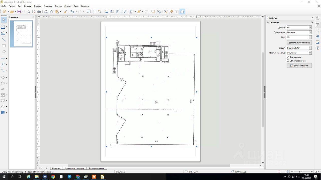Image resolution: width=321 pixels, height=180 pixels.
Task: Pick the Symbol Shapes smiley tool
Action: pyautogui.click(x=3, y=83)
